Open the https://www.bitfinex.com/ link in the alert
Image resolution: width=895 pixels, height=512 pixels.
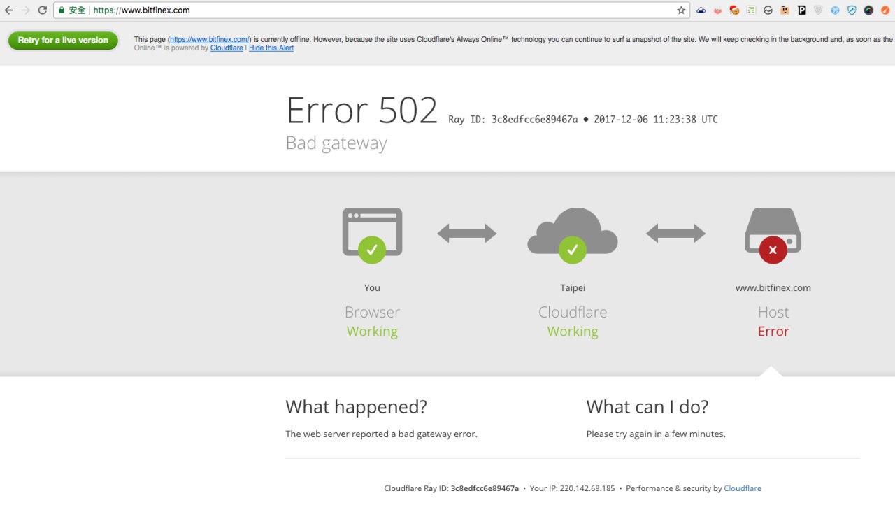(x=210, y=40)
